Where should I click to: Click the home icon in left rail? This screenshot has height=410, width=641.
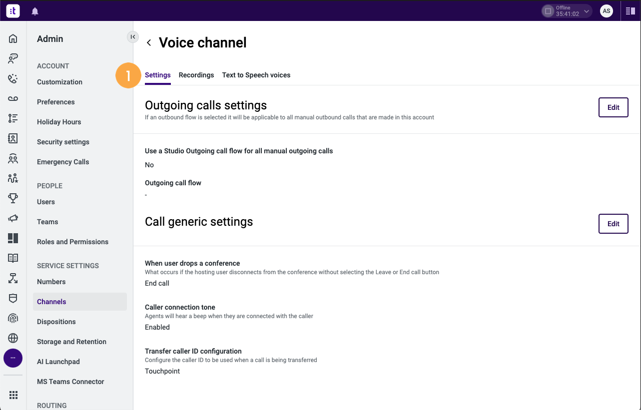click(x=13, y=39)
